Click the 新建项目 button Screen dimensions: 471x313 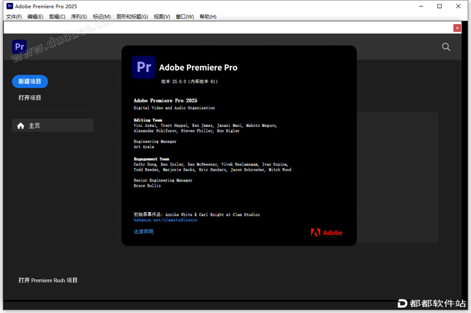point(30,82)
